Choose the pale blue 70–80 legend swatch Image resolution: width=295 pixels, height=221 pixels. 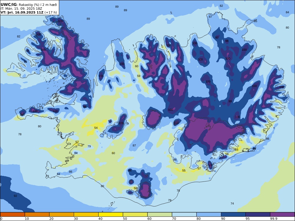(184, 215)
